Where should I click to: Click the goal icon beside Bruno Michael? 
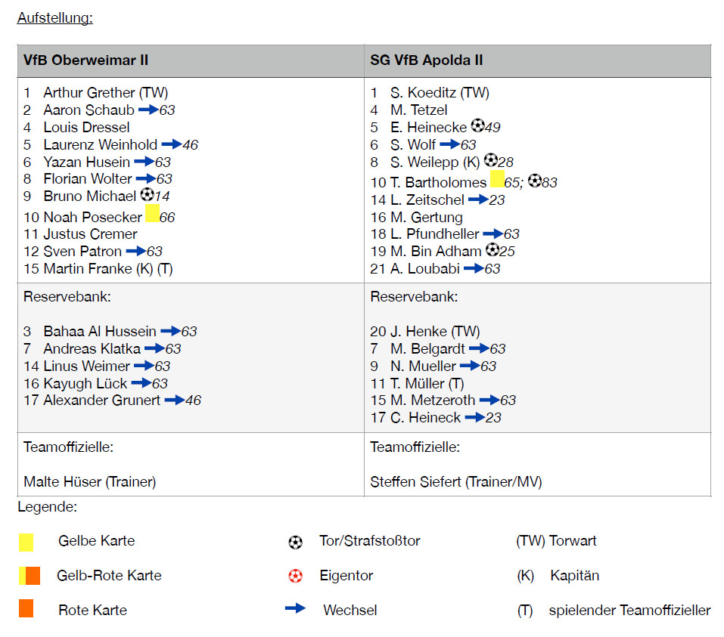147,195
